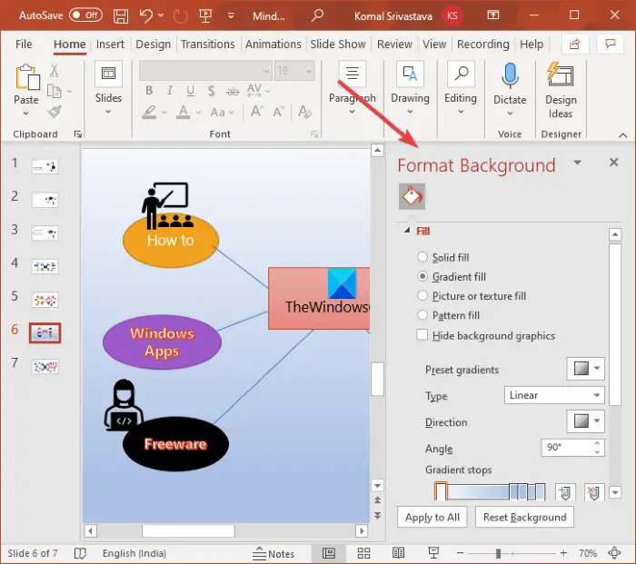Apply Bold formatting
Image resolution: width=636 pixels, height=564 pixels.
coord(149,91)
